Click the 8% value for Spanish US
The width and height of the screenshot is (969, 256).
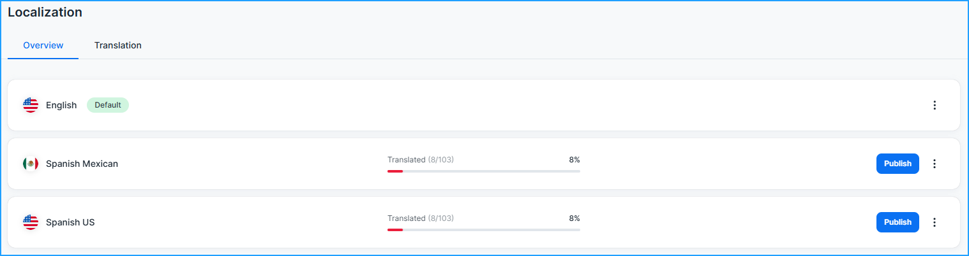(x=575, y=218)
